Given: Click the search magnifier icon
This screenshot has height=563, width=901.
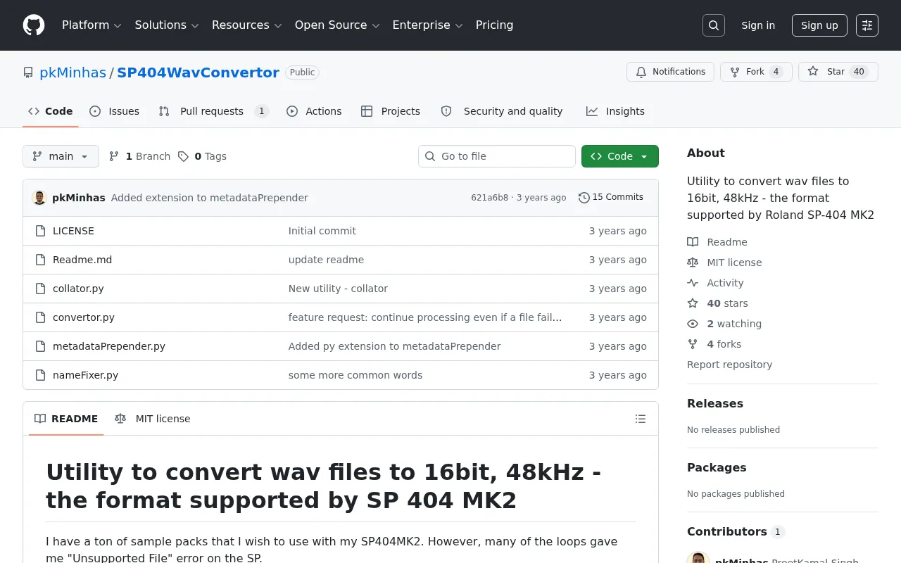Looking at the screenshot, I should (714, 25).
